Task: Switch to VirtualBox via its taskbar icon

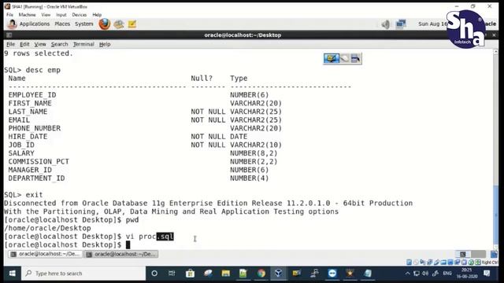Action: point(278,274)
